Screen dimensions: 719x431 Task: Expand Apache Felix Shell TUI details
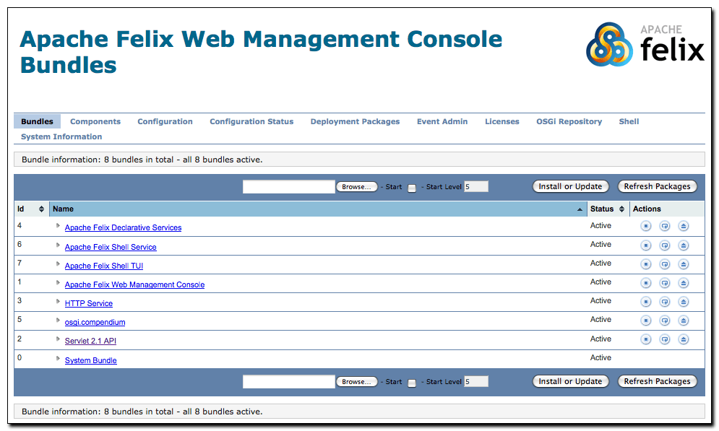[58, 264]
